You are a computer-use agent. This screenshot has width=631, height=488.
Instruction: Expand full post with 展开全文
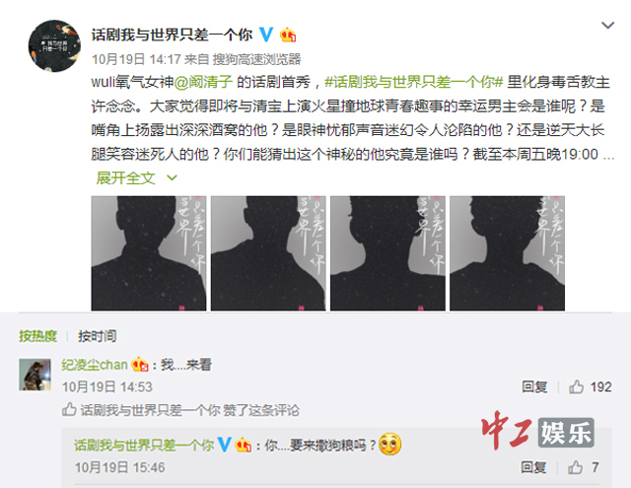[125, 177]
